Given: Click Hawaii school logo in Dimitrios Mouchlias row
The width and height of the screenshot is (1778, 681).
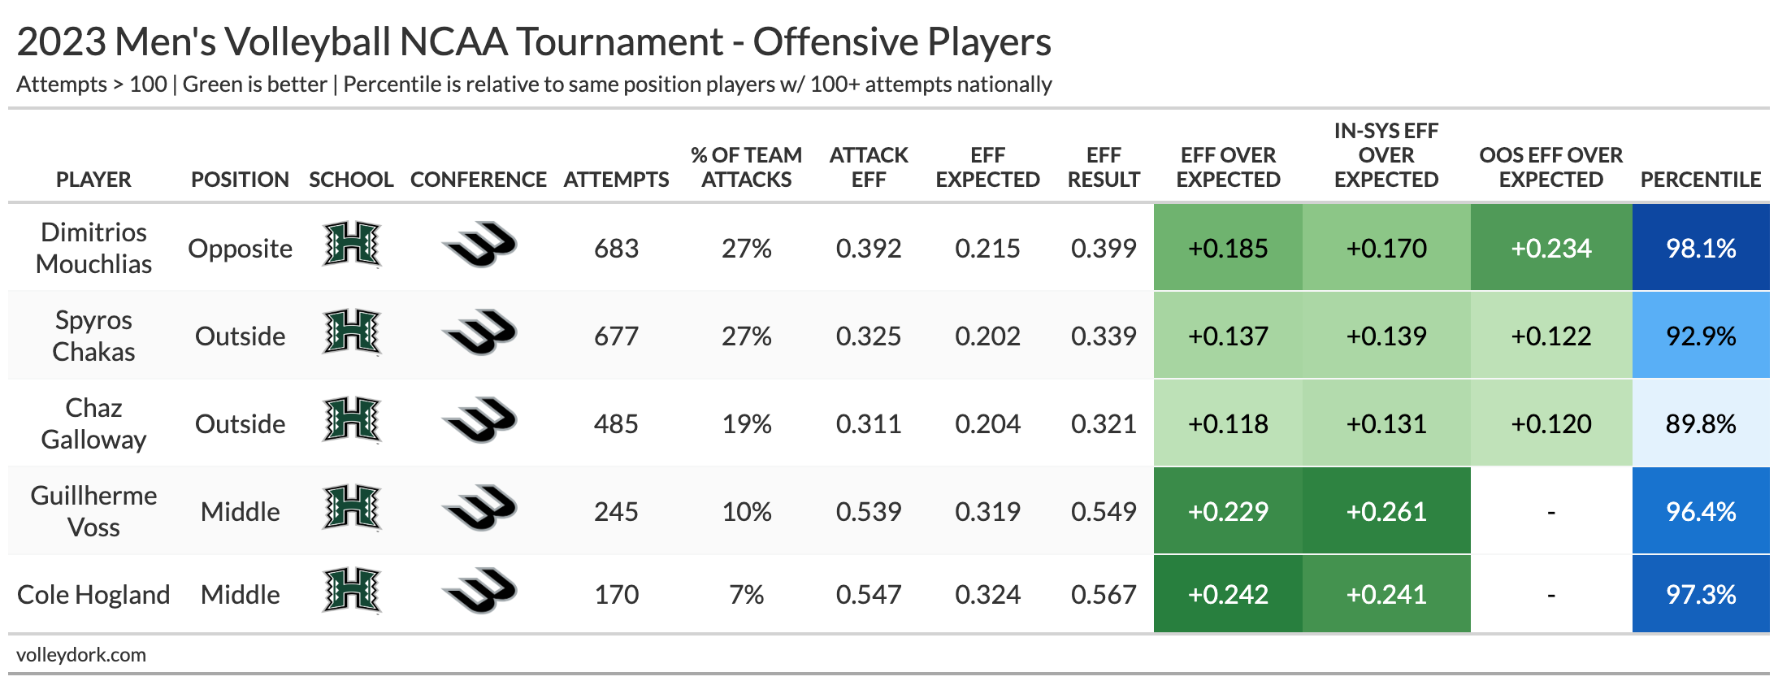Looking at the screenshot, I should pos(351,245).
